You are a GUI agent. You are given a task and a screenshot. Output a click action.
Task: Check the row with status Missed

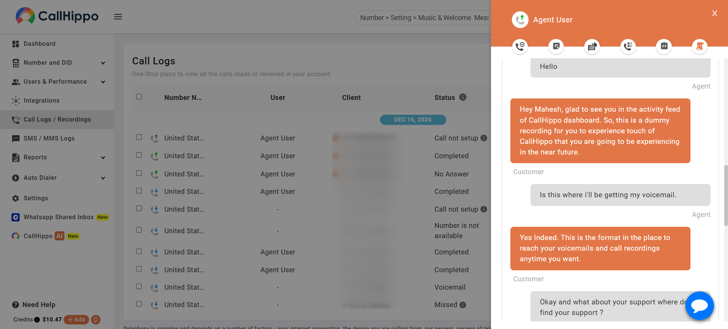point(139,304)
